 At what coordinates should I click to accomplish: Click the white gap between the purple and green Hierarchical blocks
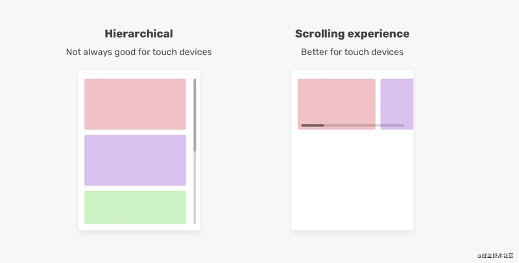tap(135, 189)
